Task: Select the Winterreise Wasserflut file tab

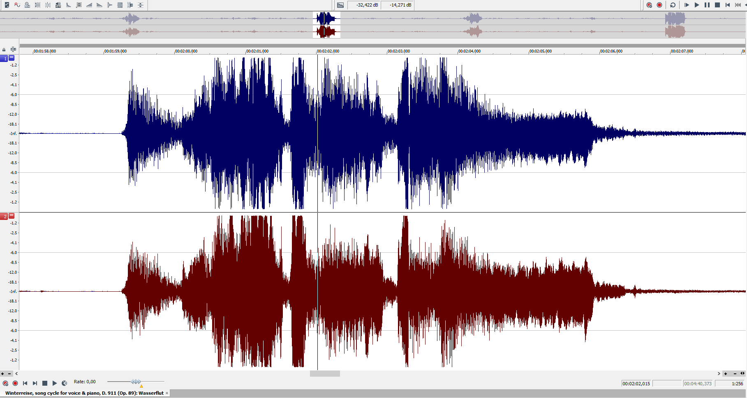Action: (x=84, y=393)
